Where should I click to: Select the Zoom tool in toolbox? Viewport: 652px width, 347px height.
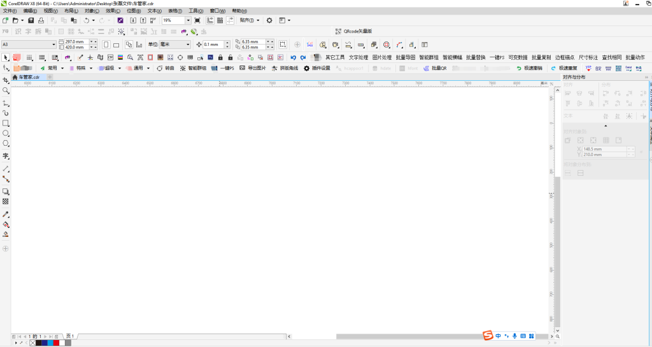click(x=6, y=90)
